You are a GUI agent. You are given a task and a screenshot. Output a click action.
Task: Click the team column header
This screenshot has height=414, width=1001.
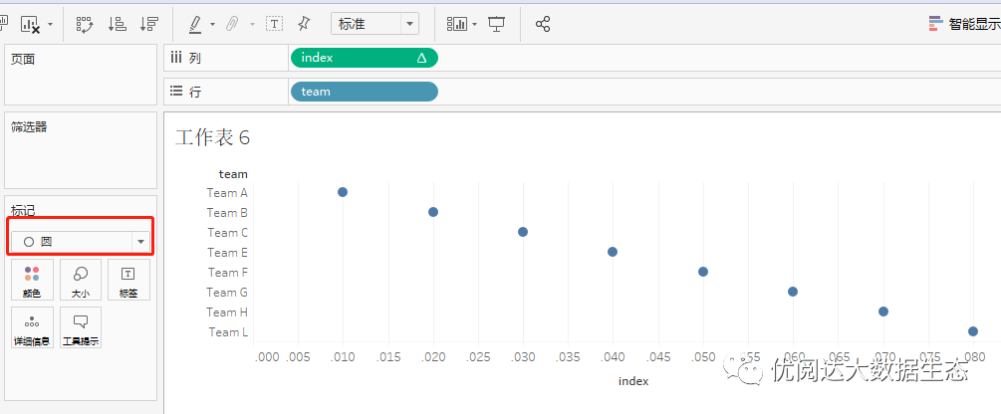coord(233,173)
